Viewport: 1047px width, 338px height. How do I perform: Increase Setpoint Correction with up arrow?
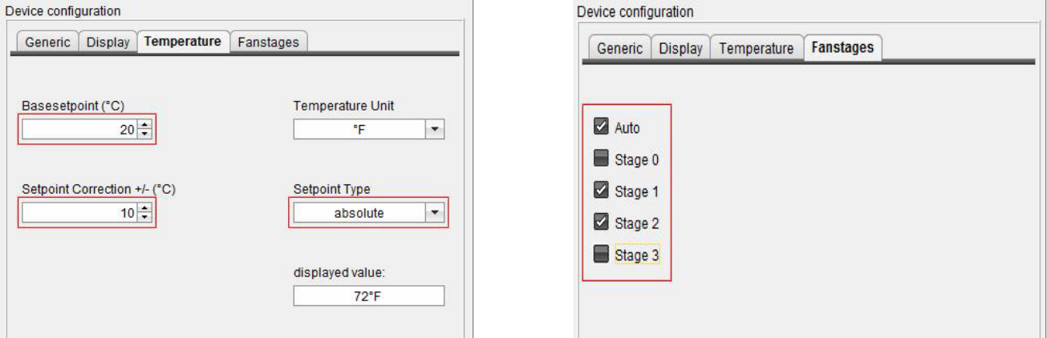tap(144, 207)
